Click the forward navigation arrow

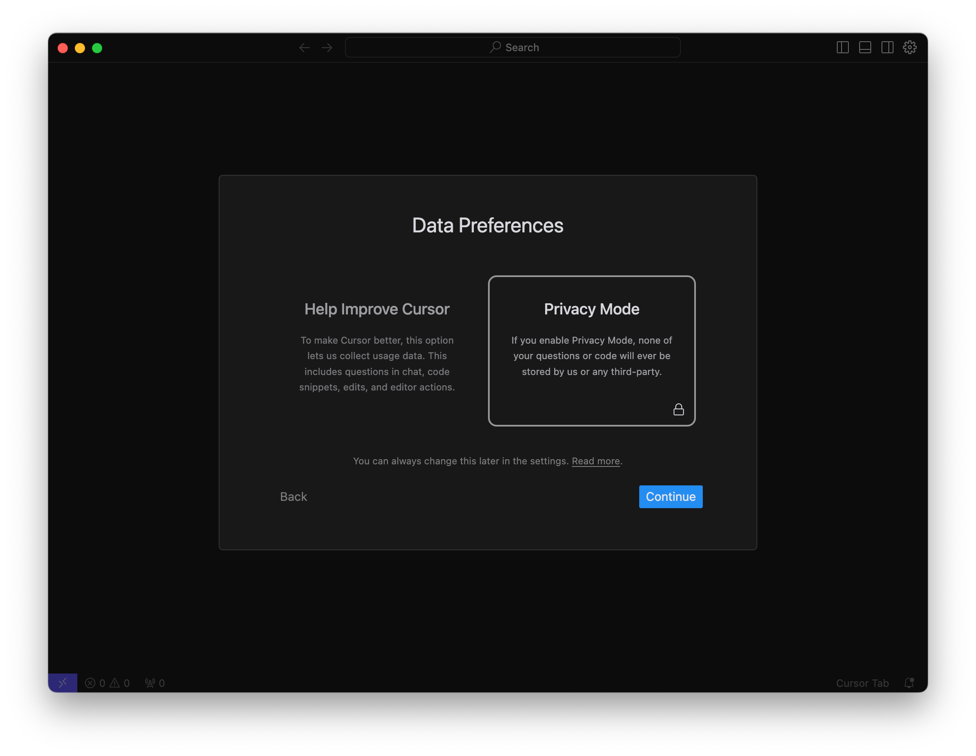click(x=326, y=48)
